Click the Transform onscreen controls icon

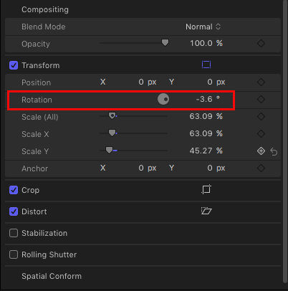[x=206, y=65]
